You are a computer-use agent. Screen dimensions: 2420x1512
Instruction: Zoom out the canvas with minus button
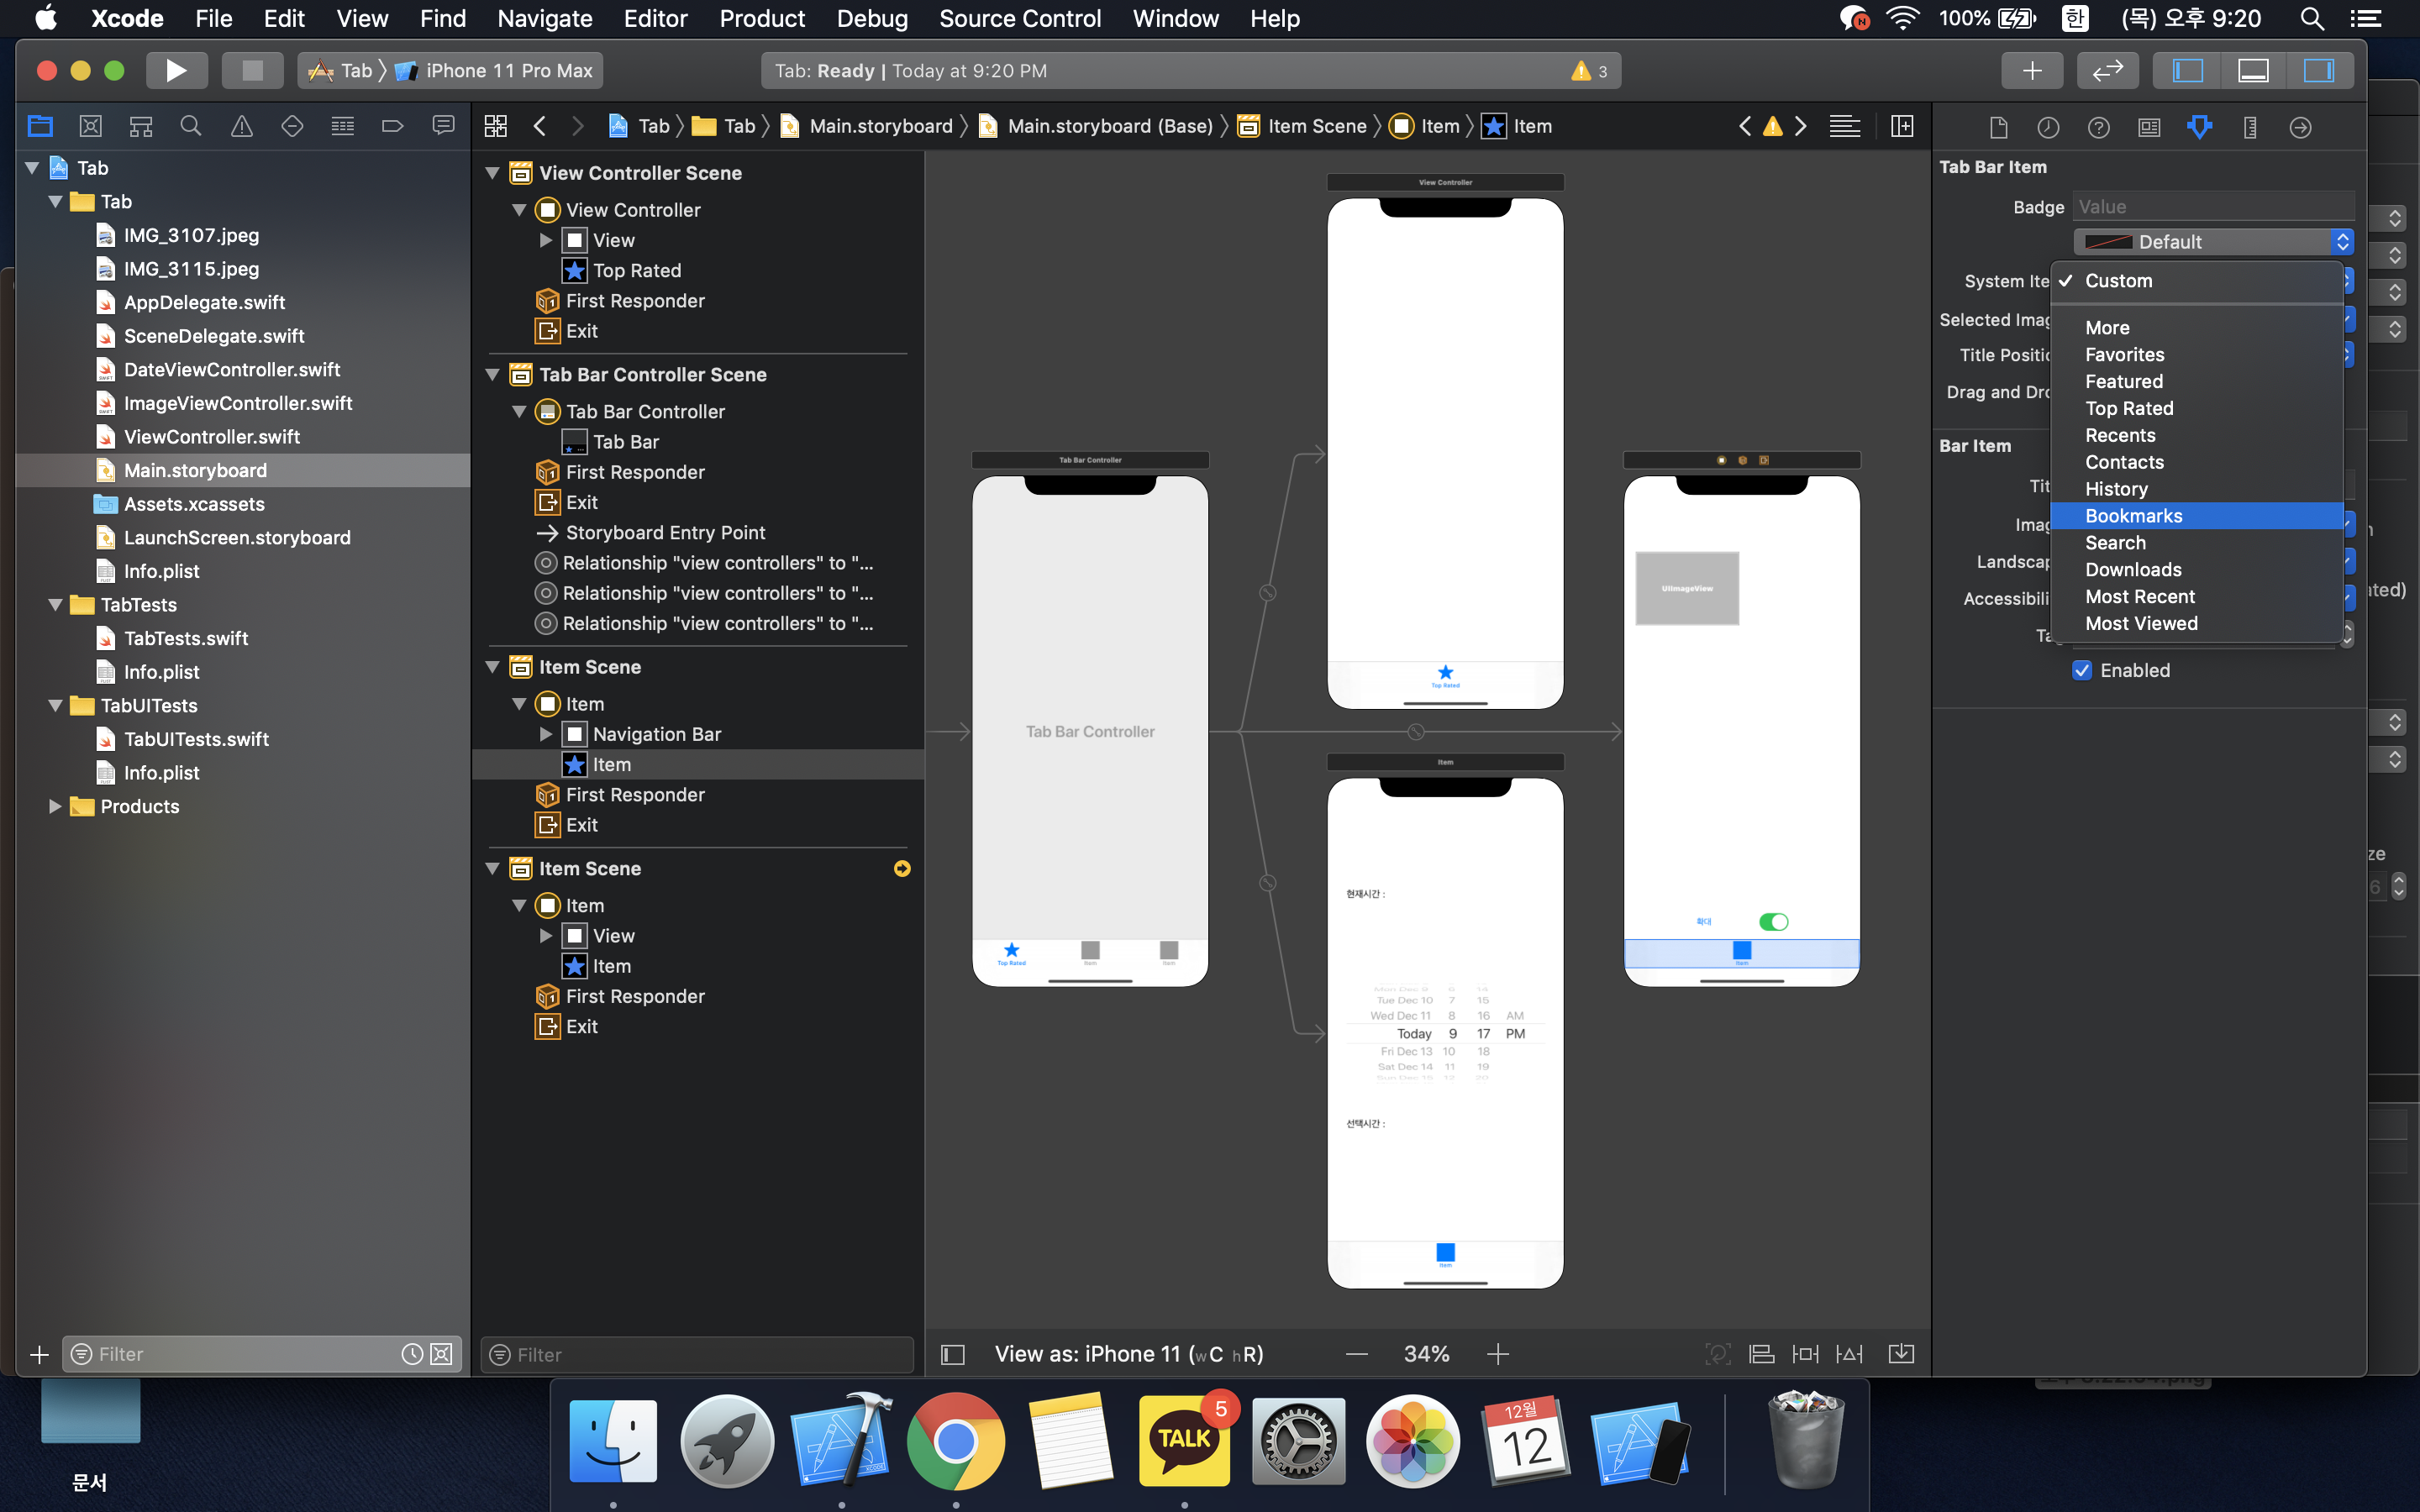[x=1356, y=1354]
